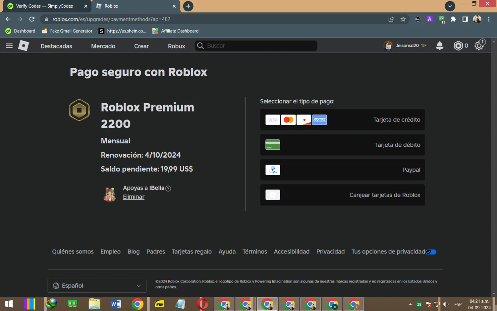Open a new tab with plus button

pos(188,6)
